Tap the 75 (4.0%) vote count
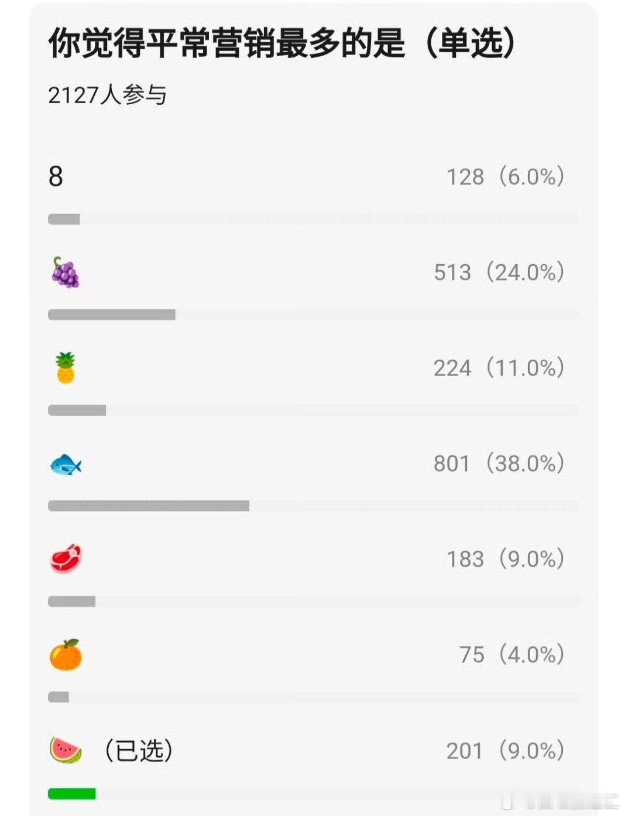The height and width of the screenshot is (816, 625). pyautogui.click(x=512, y=654)
